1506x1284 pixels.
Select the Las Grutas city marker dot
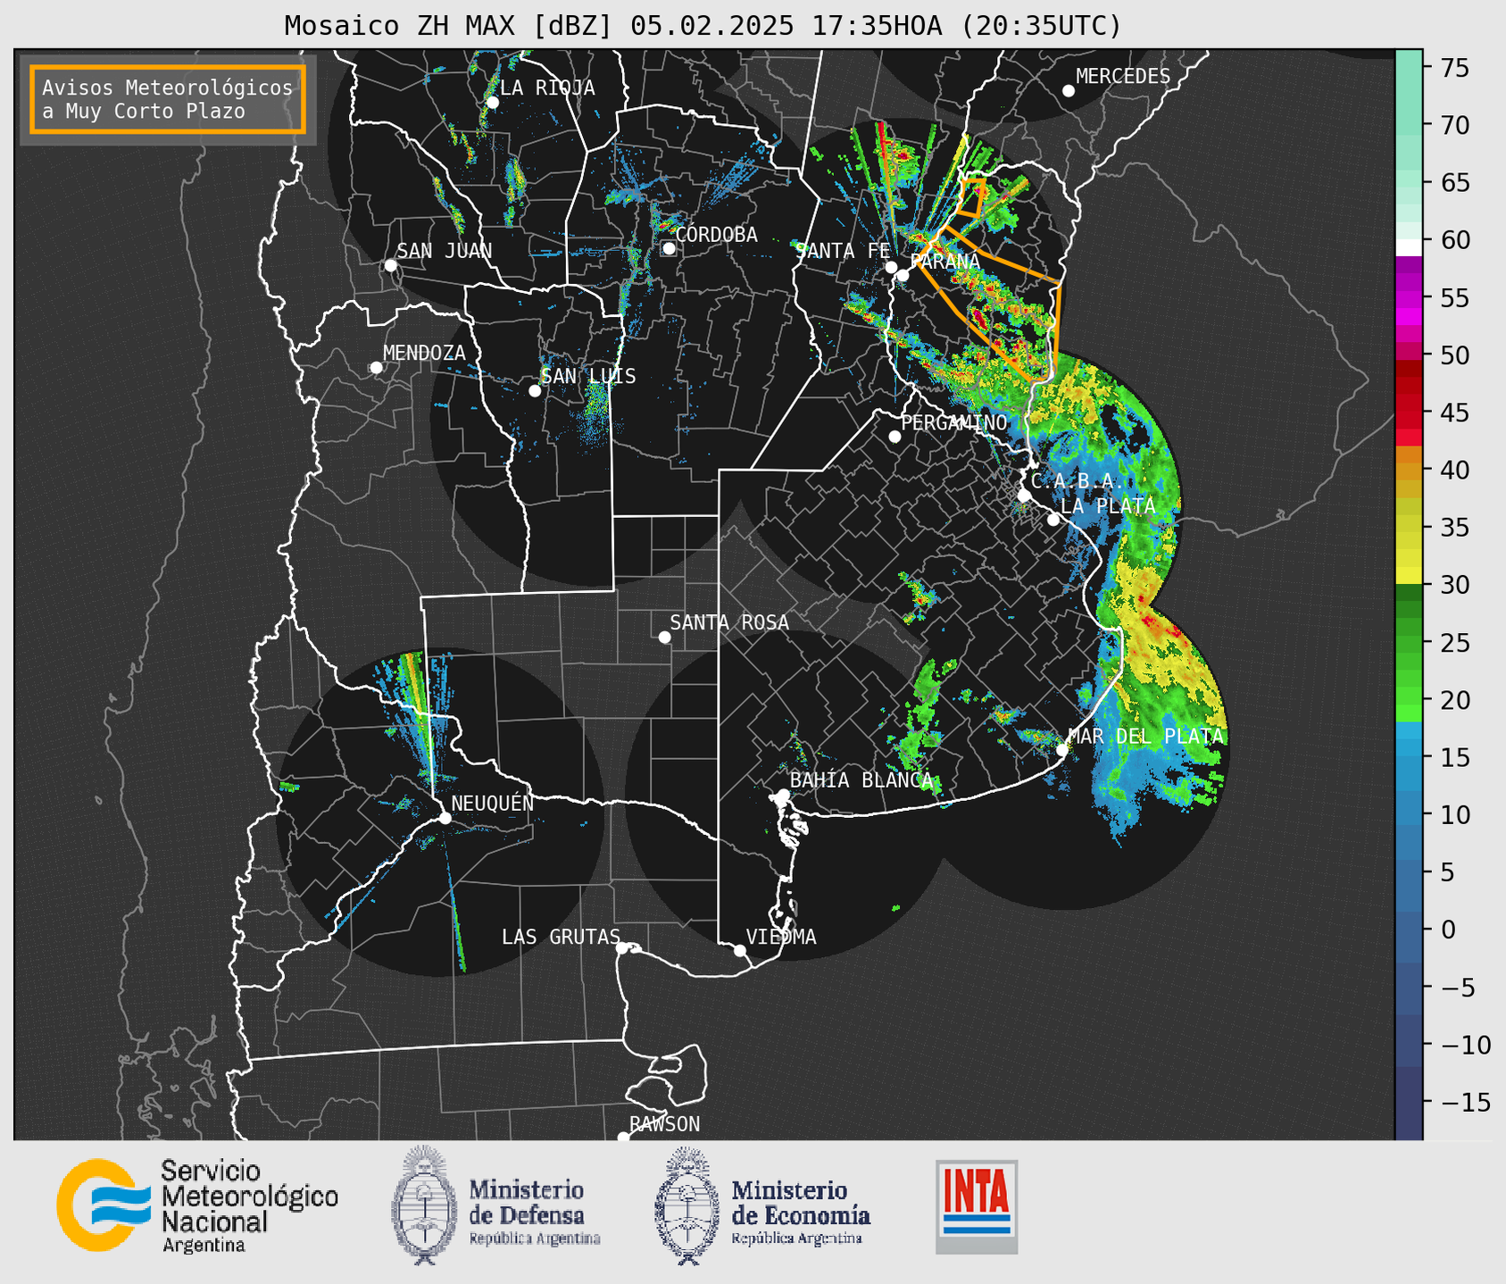pos(622,948)
